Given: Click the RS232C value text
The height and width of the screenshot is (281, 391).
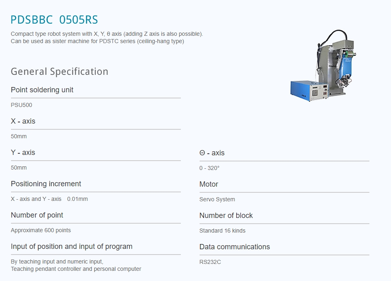Looking at the screenshot, I should [210, 262].
